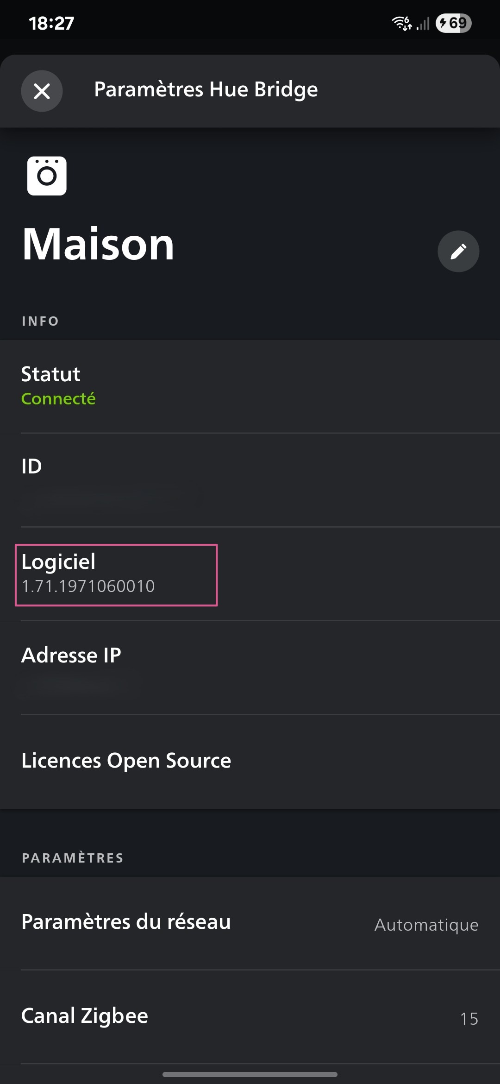This screenshot has width=500, height=1084.
Task: Open Canal Zigbee setting
Action: point(250,1017)
